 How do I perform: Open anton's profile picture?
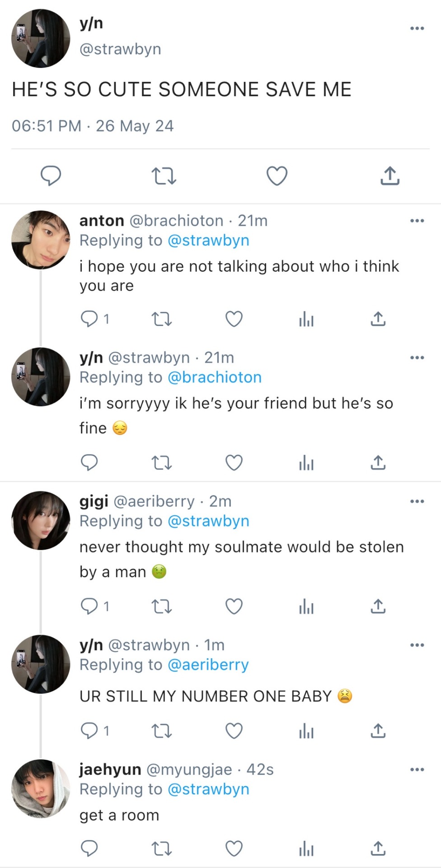click(x=41, y=240)
